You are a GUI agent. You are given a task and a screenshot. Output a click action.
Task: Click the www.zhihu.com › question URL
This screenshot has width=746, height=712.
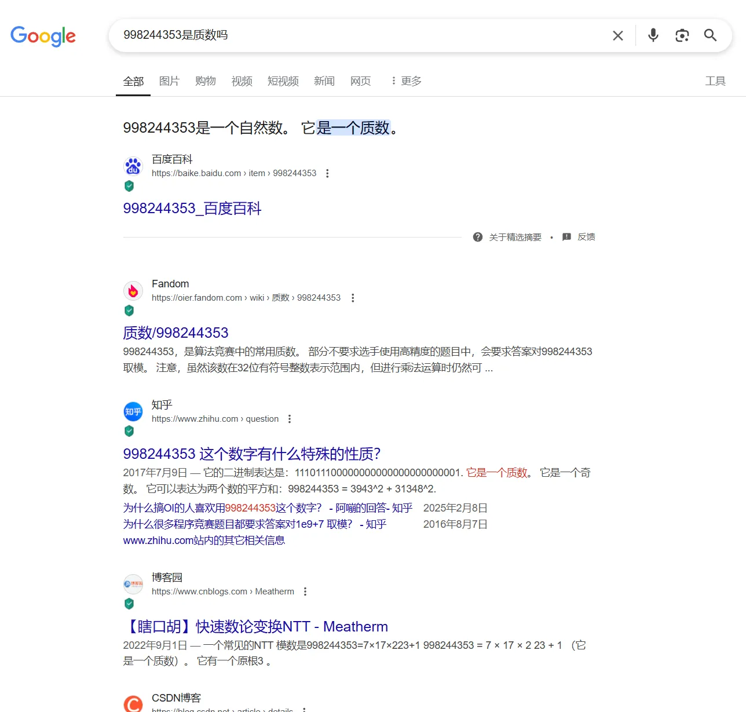[215, 419]
